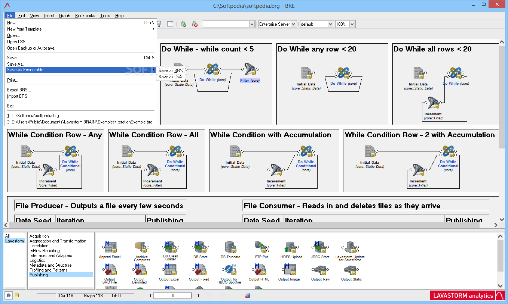Image resolution: width=508 pixels, height=304 pixels.
Task: Click the progress field showing 0
Action: point(173,295)
